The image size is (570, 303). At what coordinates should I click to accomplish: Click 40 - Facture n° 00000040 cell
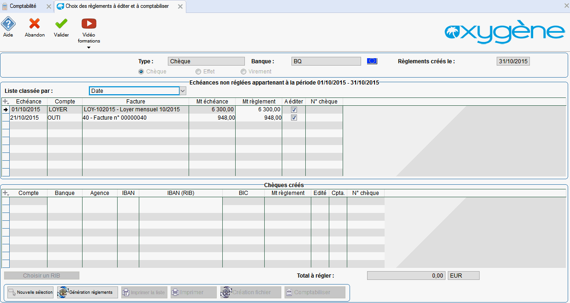click(x=136, y=118)
